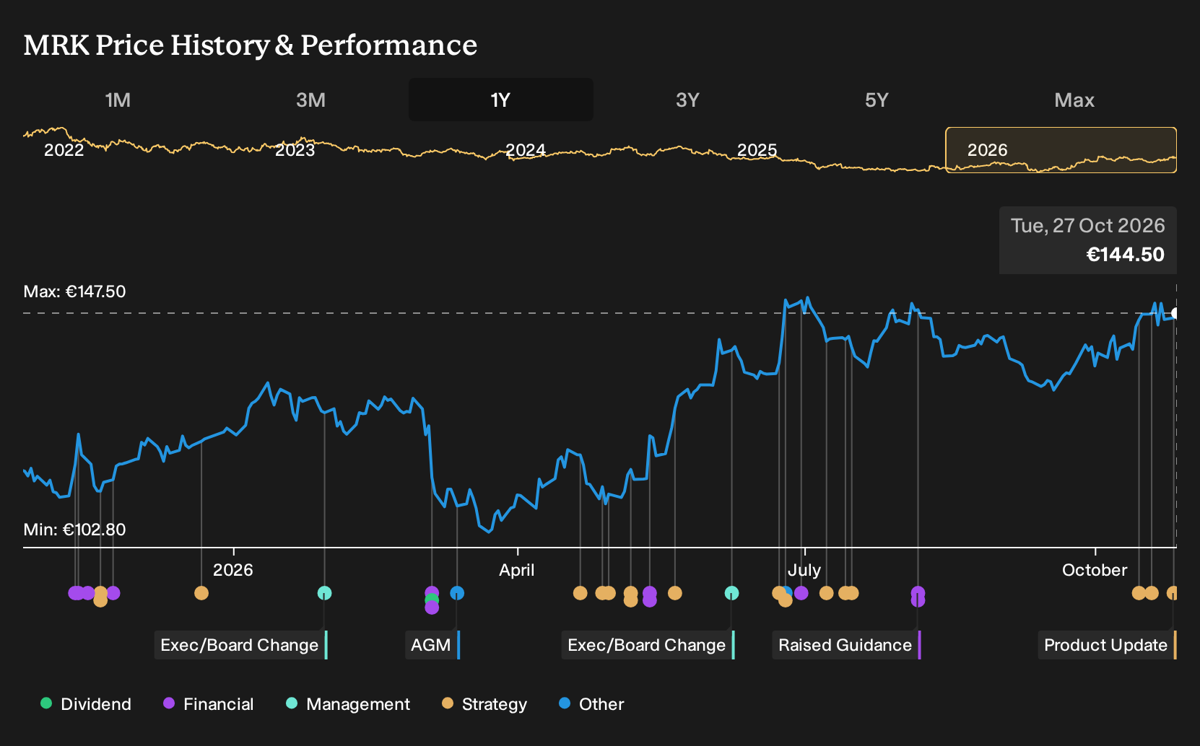Open the AGM event label
Viewport: 1200px width, 746px height.
(x=432, y=645)
